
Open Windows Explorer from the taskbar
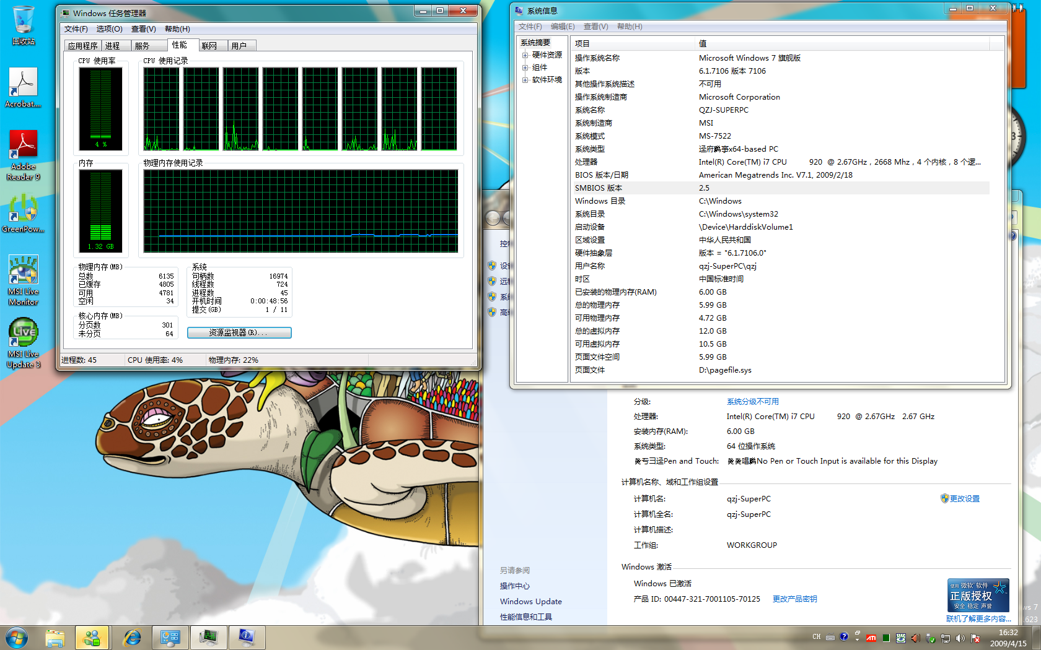click(x=55, y=638)
